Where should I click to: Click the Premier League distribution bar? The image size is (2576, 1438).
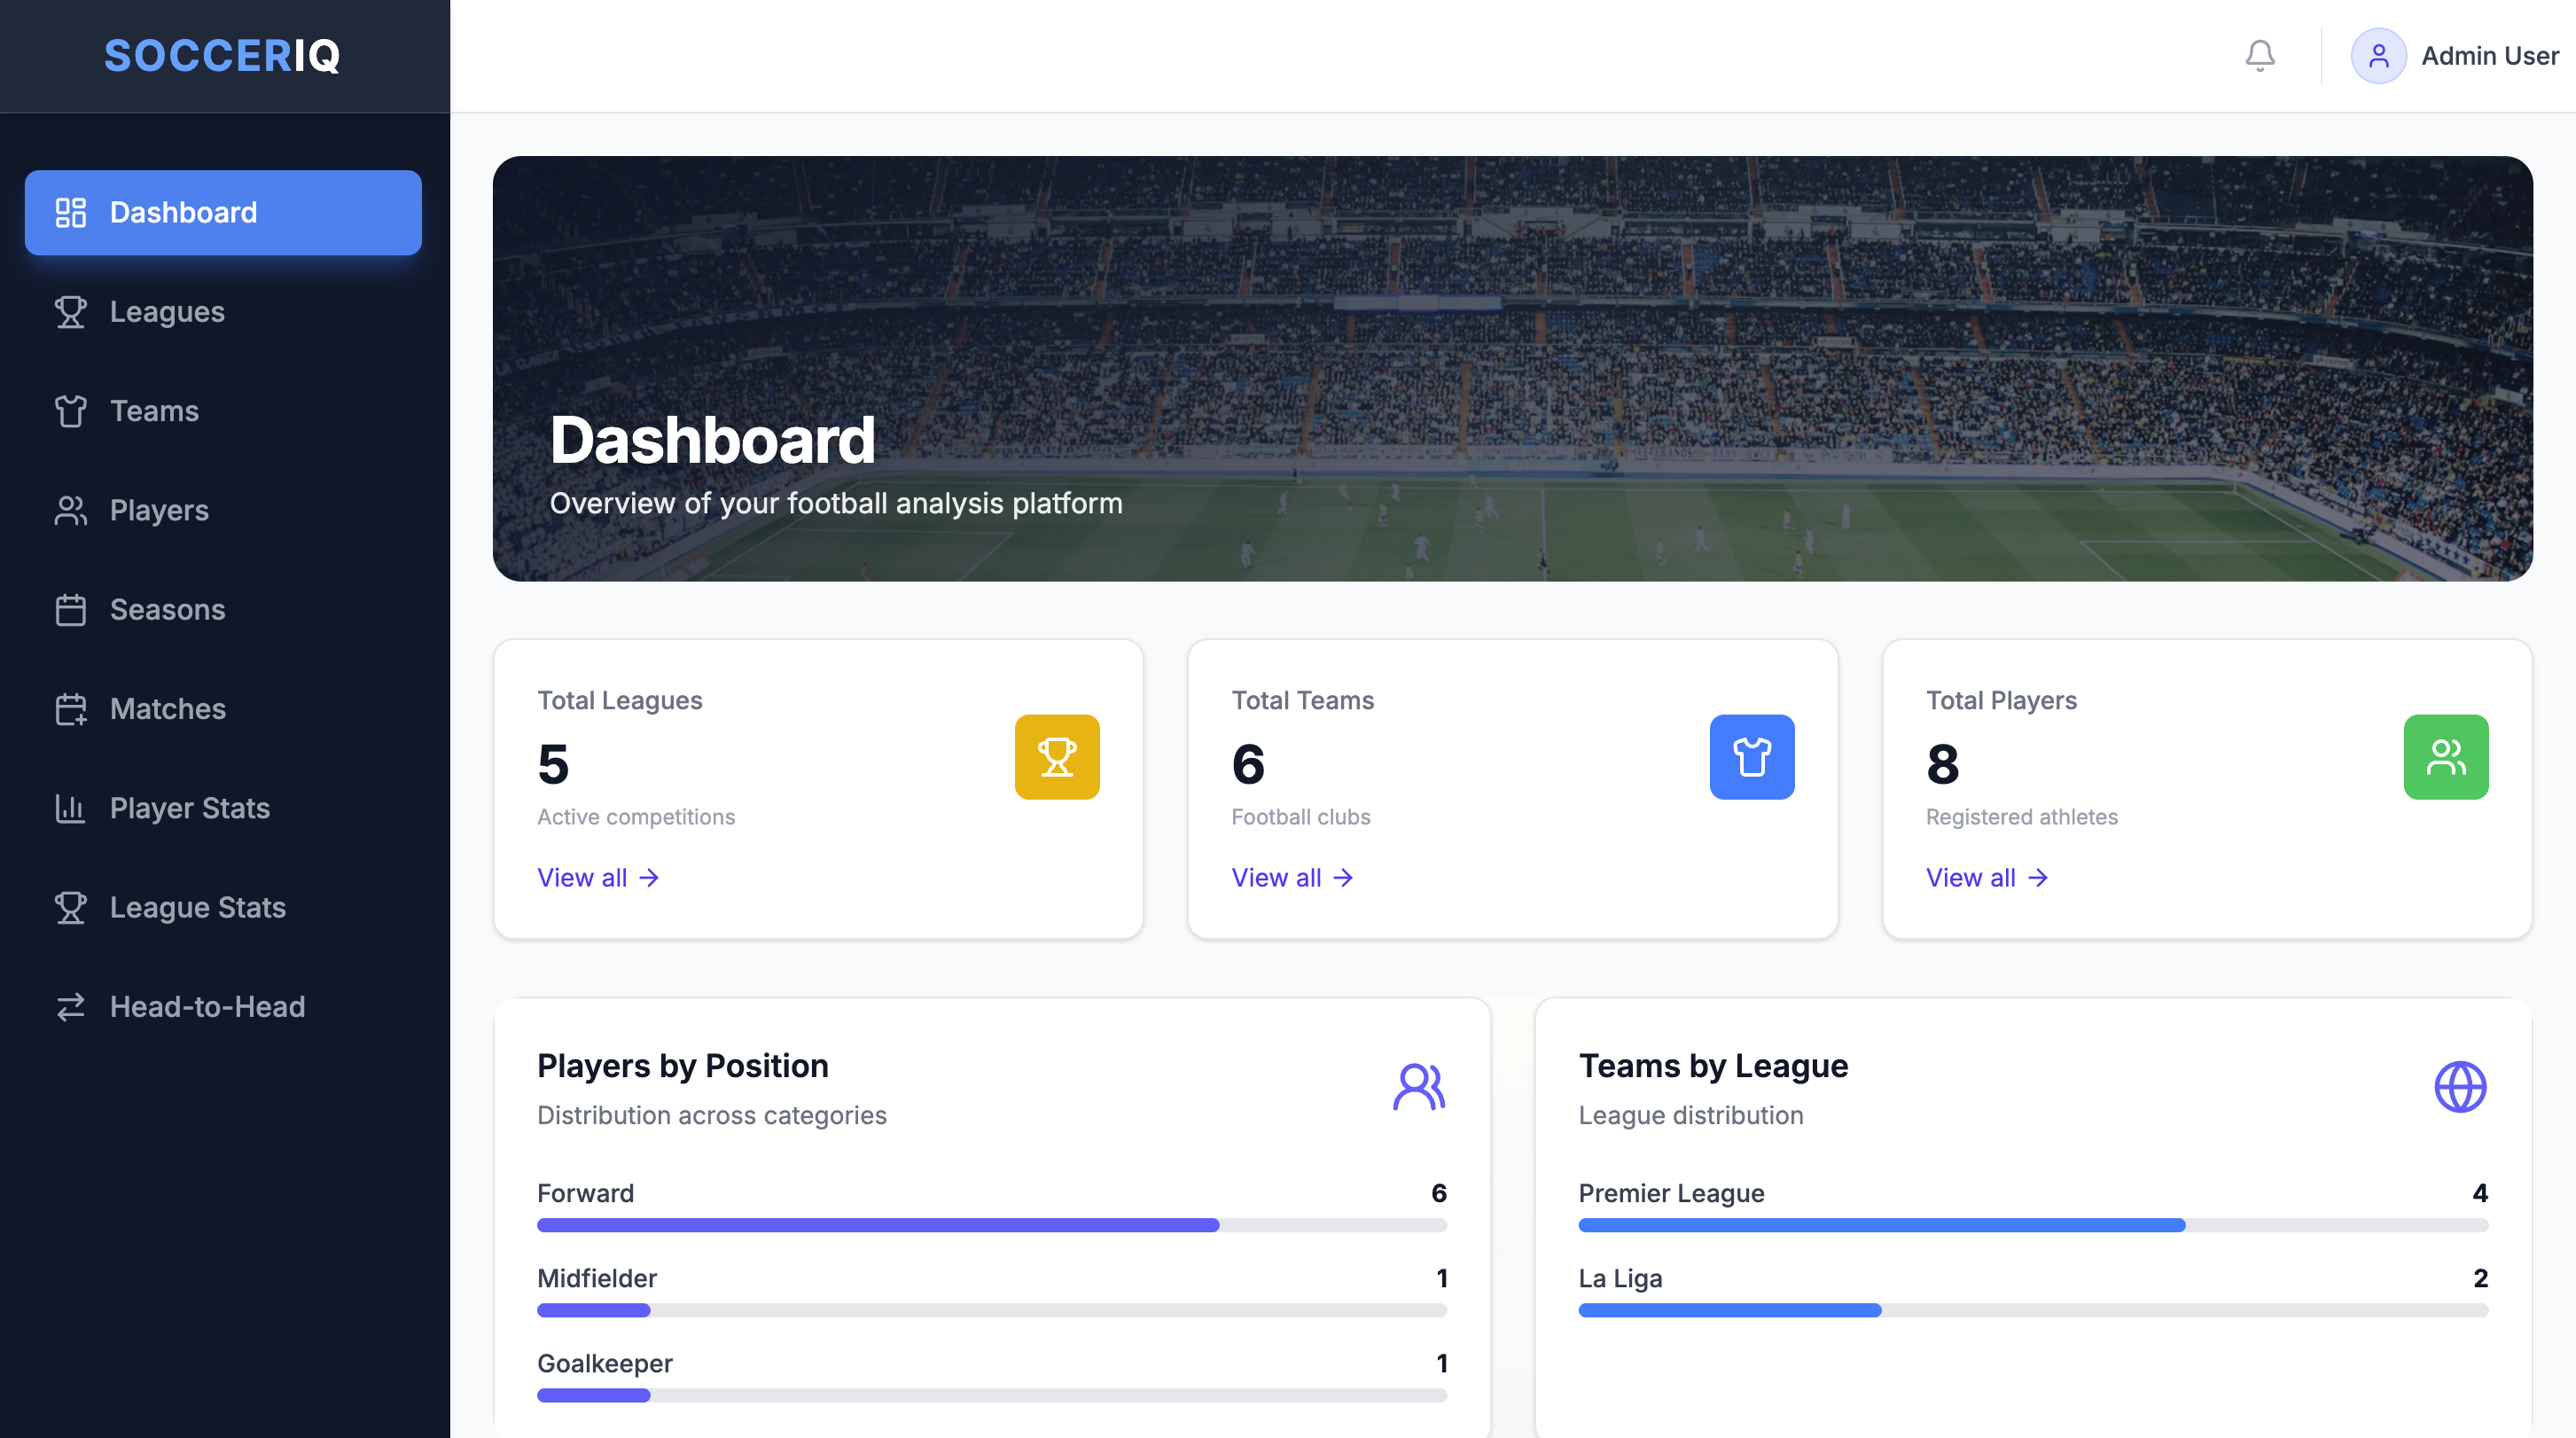coord(2032,1225)
